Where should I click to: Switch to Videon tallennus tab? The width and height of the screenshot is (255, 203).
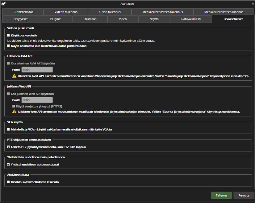coord(66,12)
